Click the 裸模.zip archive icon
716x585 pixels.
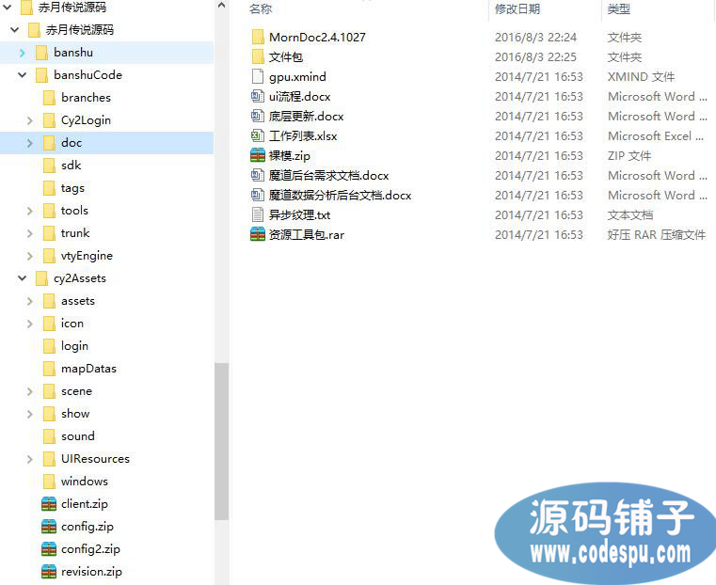(x=258, y=155)
